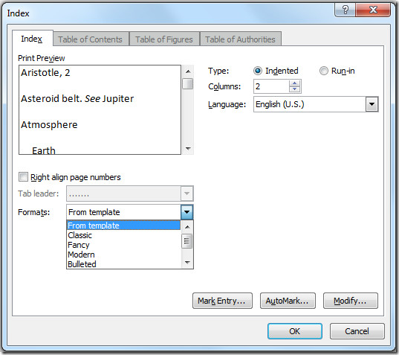Viewport: 399px width, 355px height.
Task: Click the Mark Entry button
Action: tap(222, 301)
